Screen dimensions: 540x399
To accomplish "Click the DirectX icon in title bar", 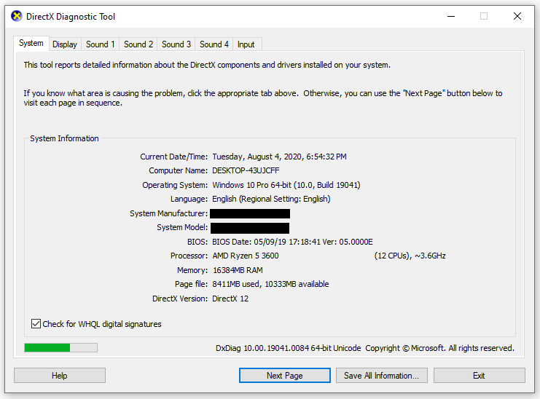I will coord(17,16).
